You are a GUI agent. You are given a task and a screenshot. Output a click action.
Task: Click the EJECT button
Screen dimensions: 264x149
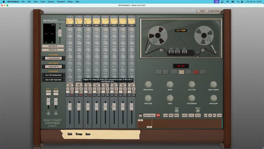[x=203, y=11]
